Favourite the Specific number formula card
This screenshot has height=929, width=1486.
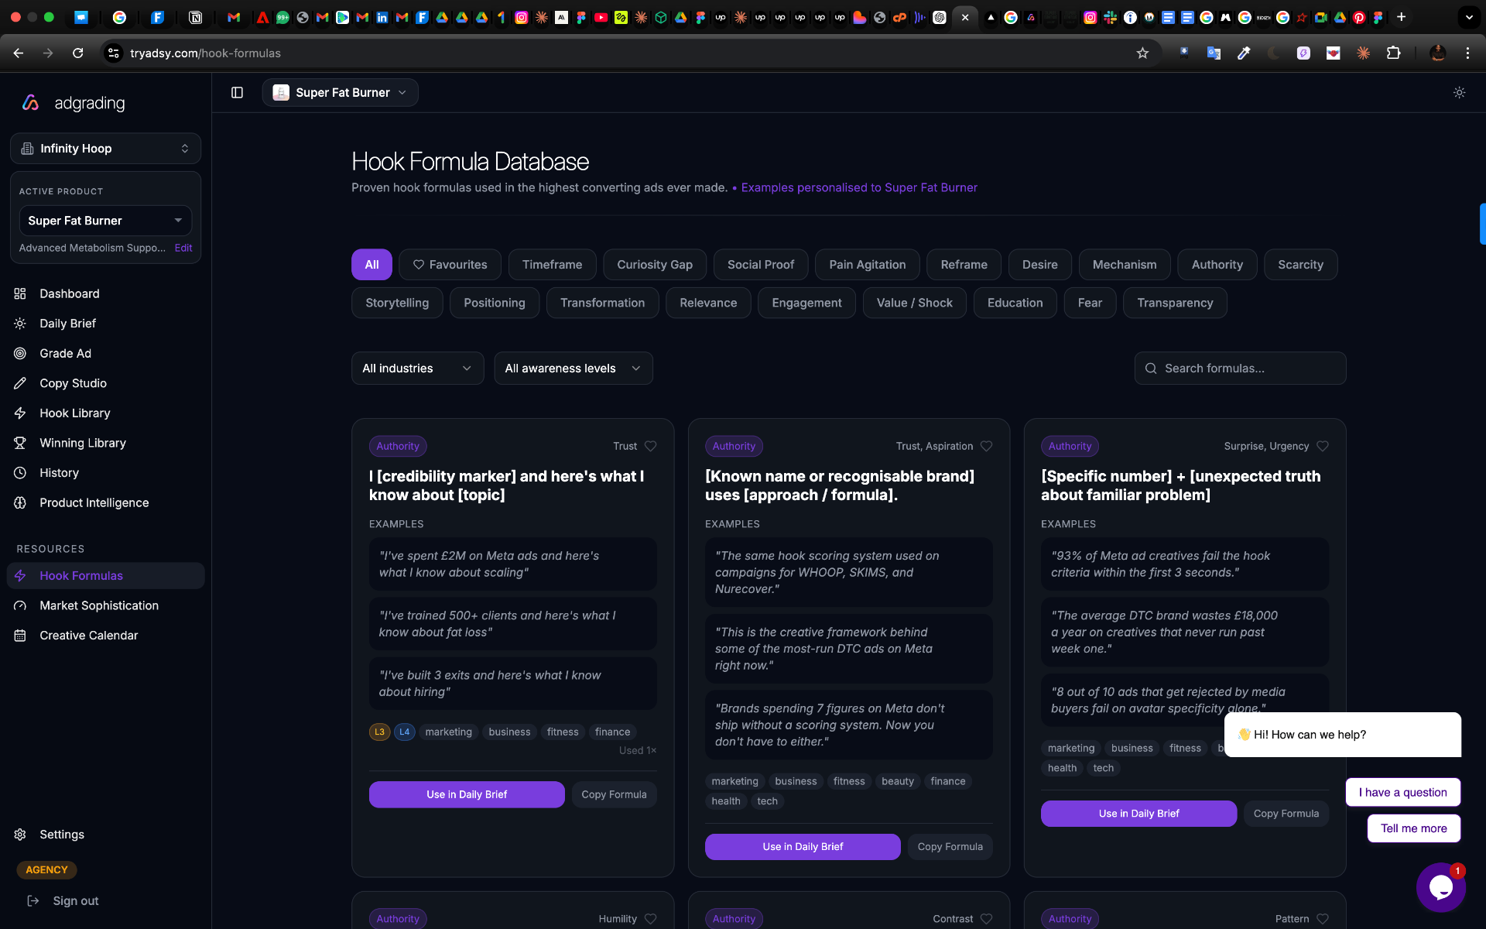(x=1323, y=446)
